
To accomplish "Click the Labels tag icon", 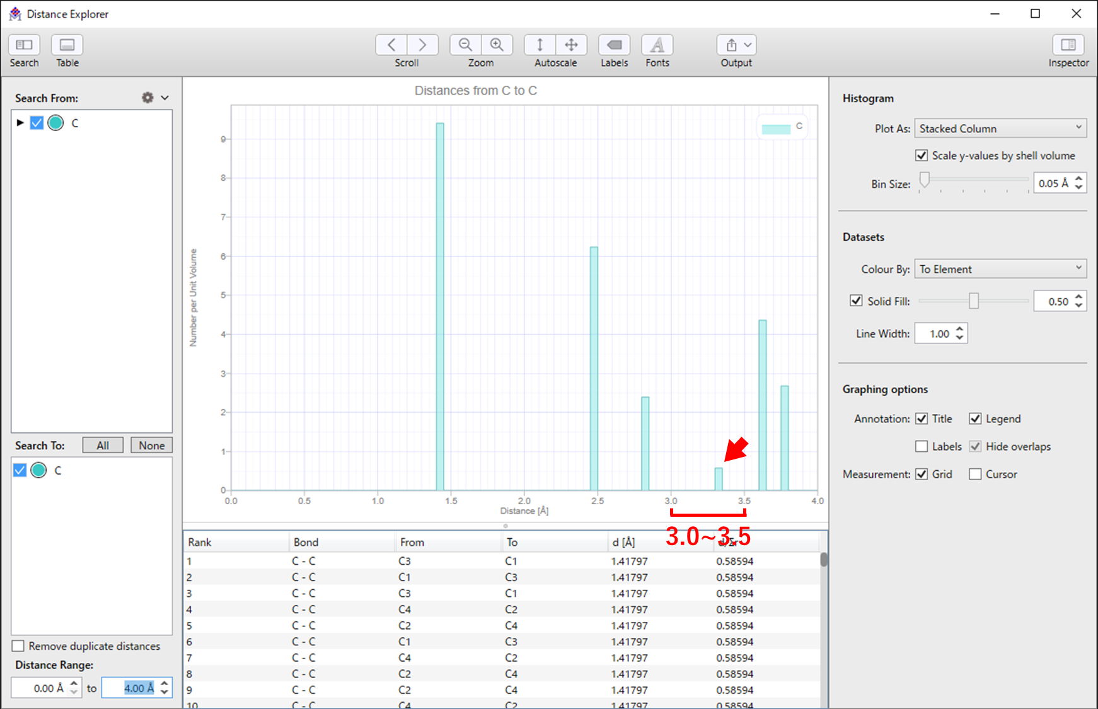I will pyautogui.click(x=614, y=45).
